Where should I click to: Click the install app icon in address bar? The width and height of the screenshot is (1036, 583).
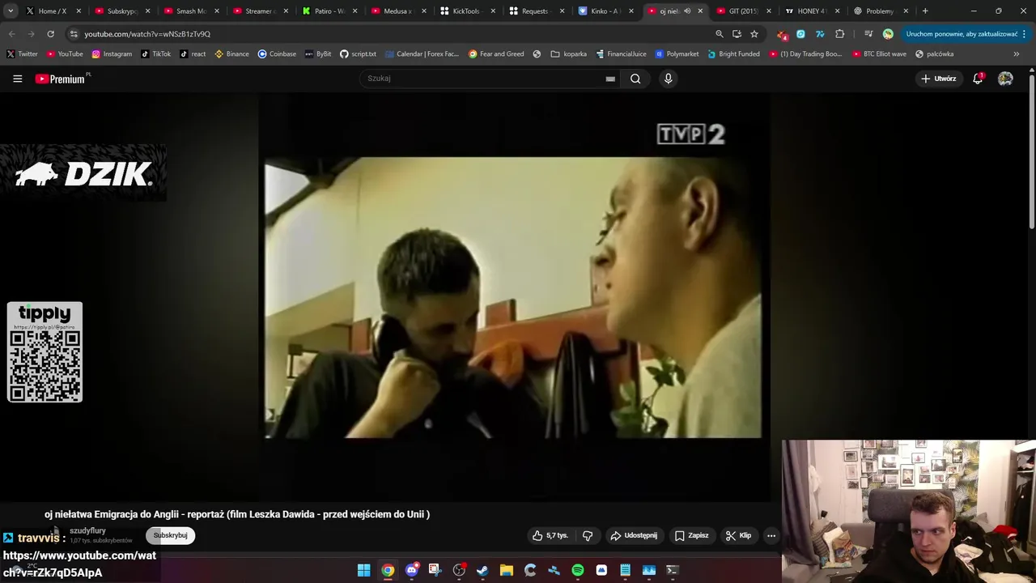(737, 34)
